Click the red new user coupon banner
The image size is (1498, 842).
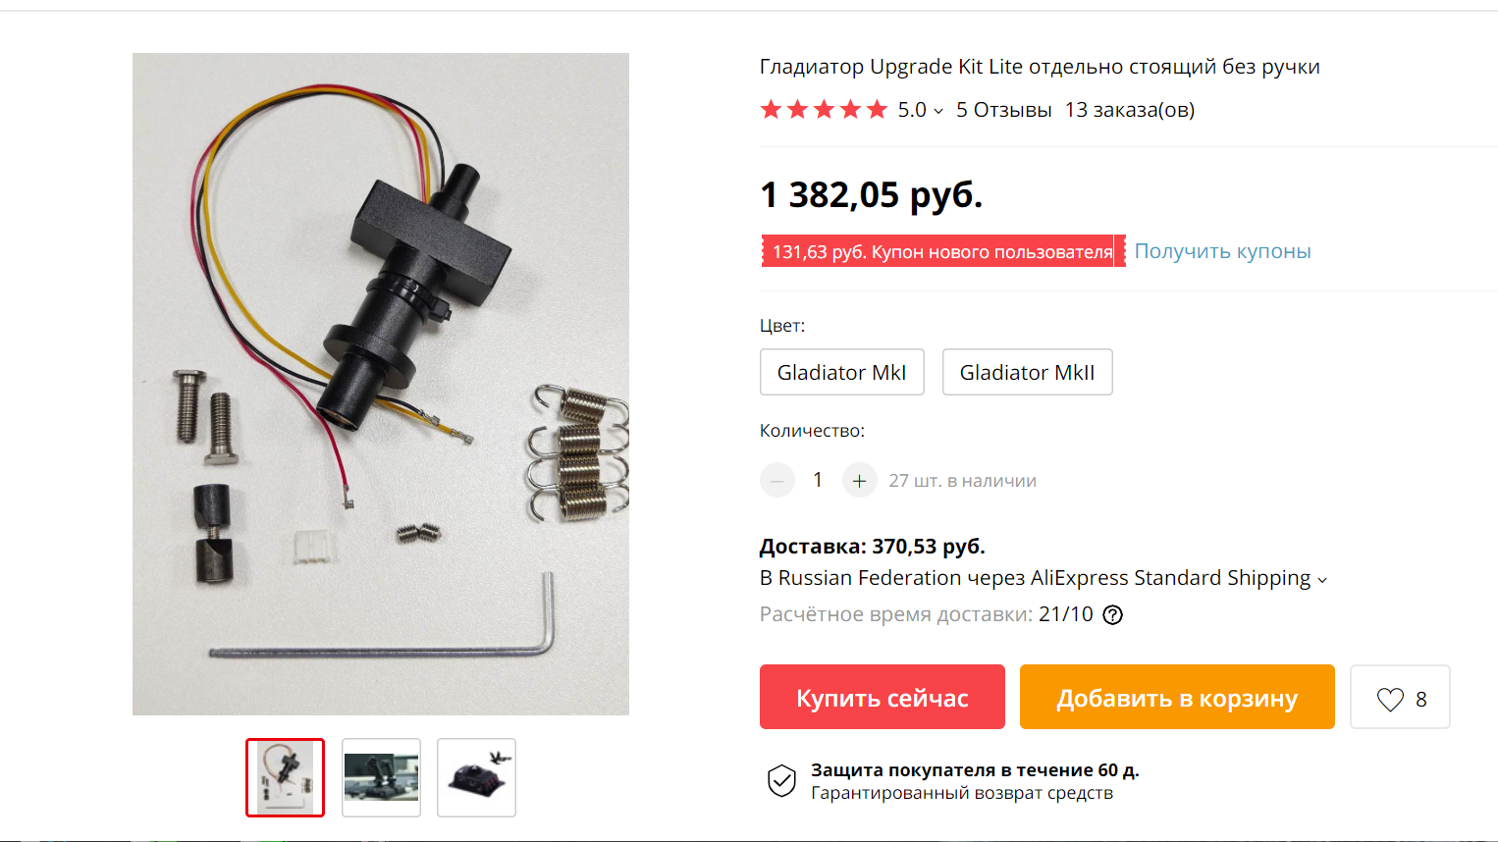(942, 251)
